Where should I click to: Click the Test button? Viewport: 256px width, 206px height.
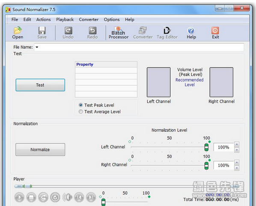coord(40,85)
